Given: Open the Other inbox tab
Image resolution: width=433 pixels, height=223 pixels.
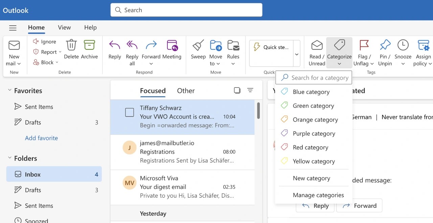Looking at the screenshot, I should (186, 91).
